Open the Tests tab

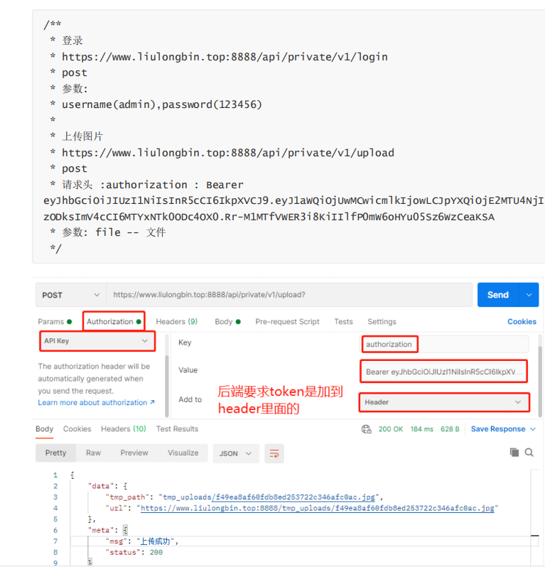[x=343, y=321]
